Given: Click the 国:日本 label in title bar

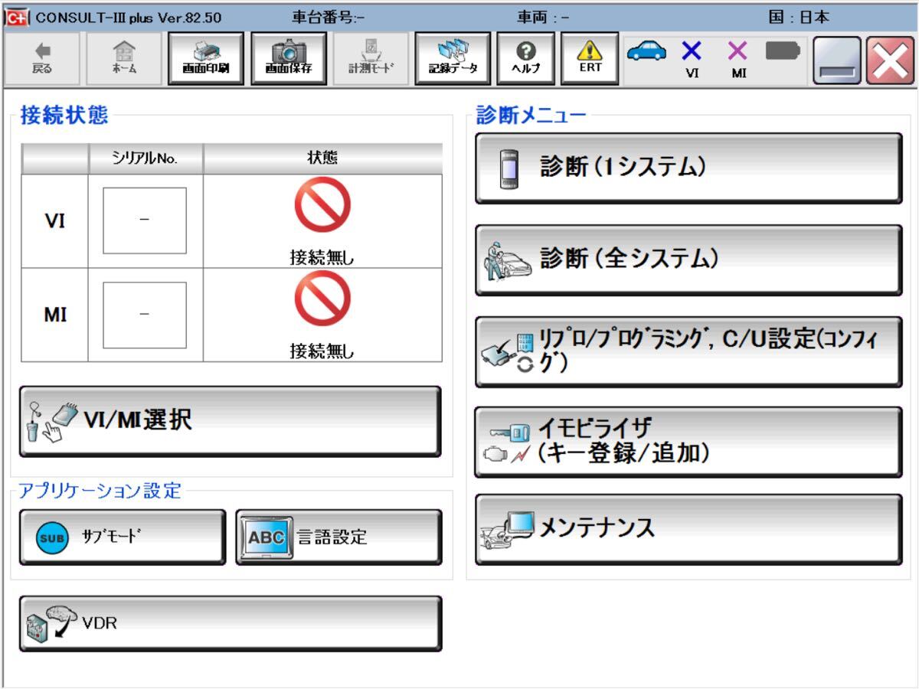Looking at the screenshot, I should click(799, 17).
